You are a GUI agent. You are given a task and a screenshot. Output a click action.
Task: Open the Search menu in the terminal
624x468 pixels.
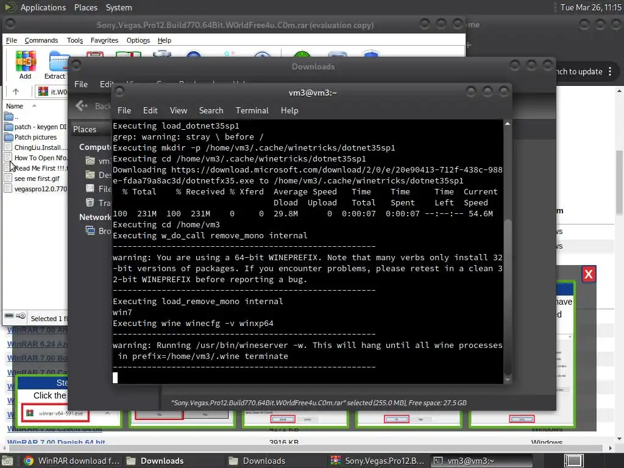click(211, 111)
